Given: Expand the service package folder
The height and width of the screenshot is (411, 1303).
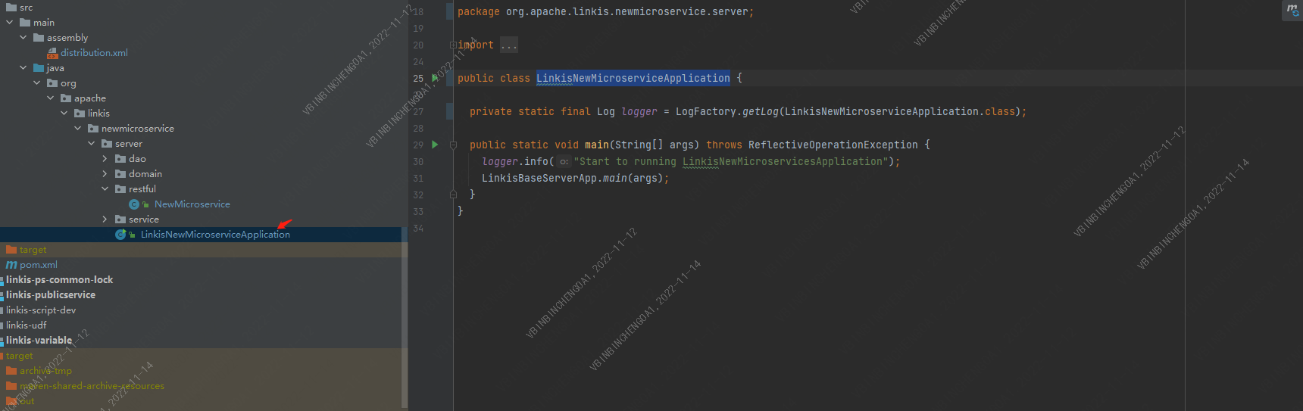Looking at the screenshot, I should tap(105, 220).
